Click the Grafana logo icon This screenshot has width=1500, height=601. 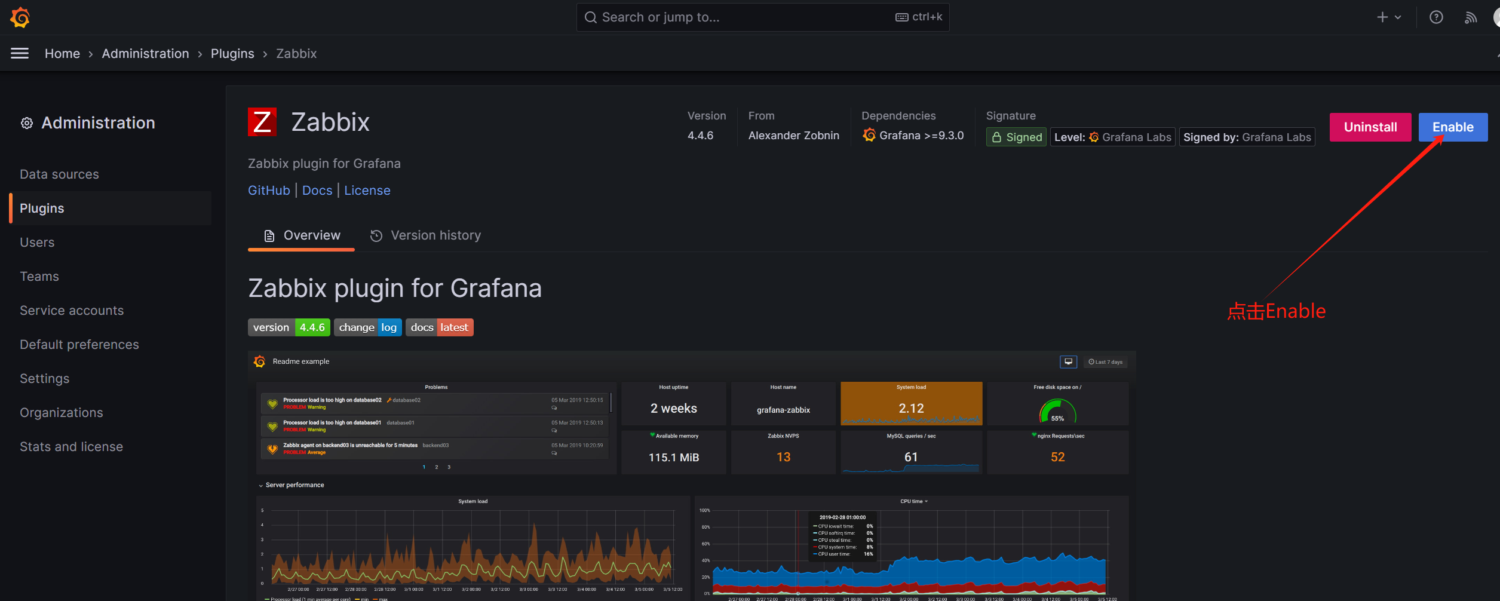click(20, 17)
